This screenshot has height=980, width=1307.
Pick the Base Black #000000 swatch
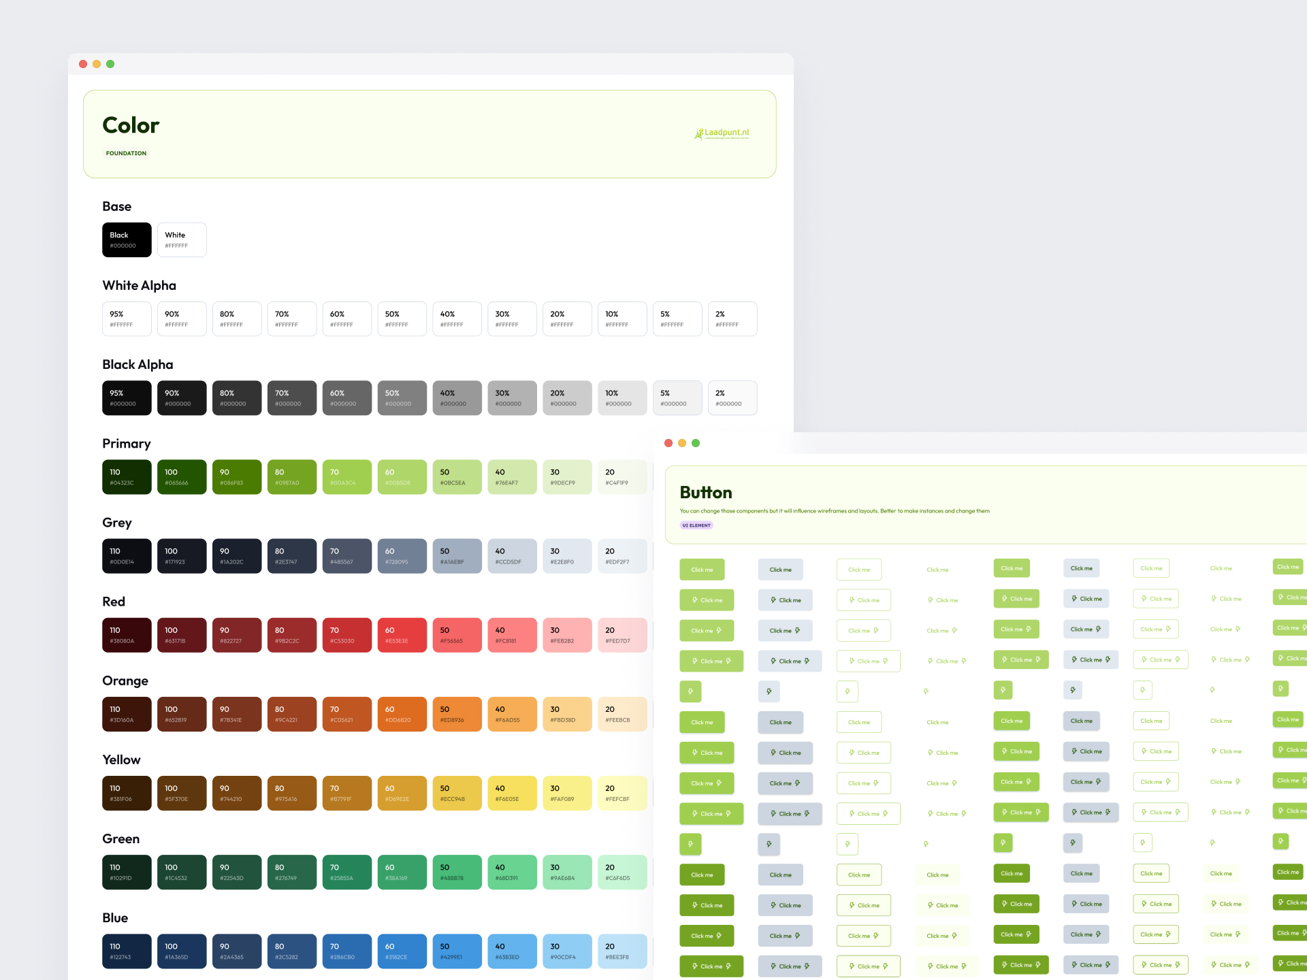click(127, 240)
